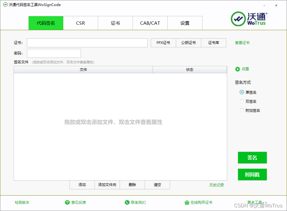The image size is (287, 211).
Task: Minimize the WoSignCode window
Action: point(264,5)
